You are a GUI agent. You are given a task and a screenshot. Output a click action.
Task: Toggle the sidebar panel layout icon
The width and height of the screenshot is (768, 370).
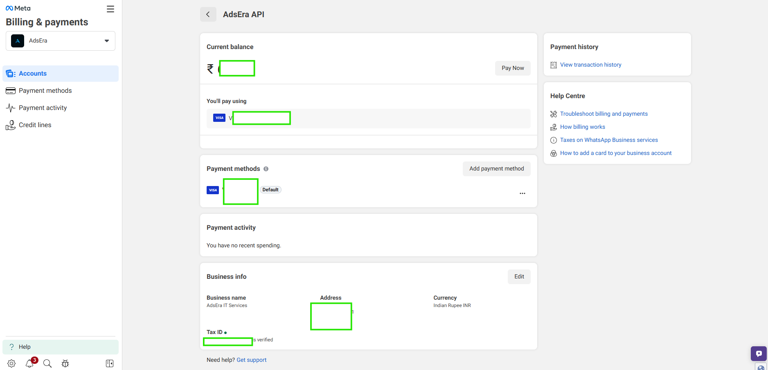click(110, 363)
